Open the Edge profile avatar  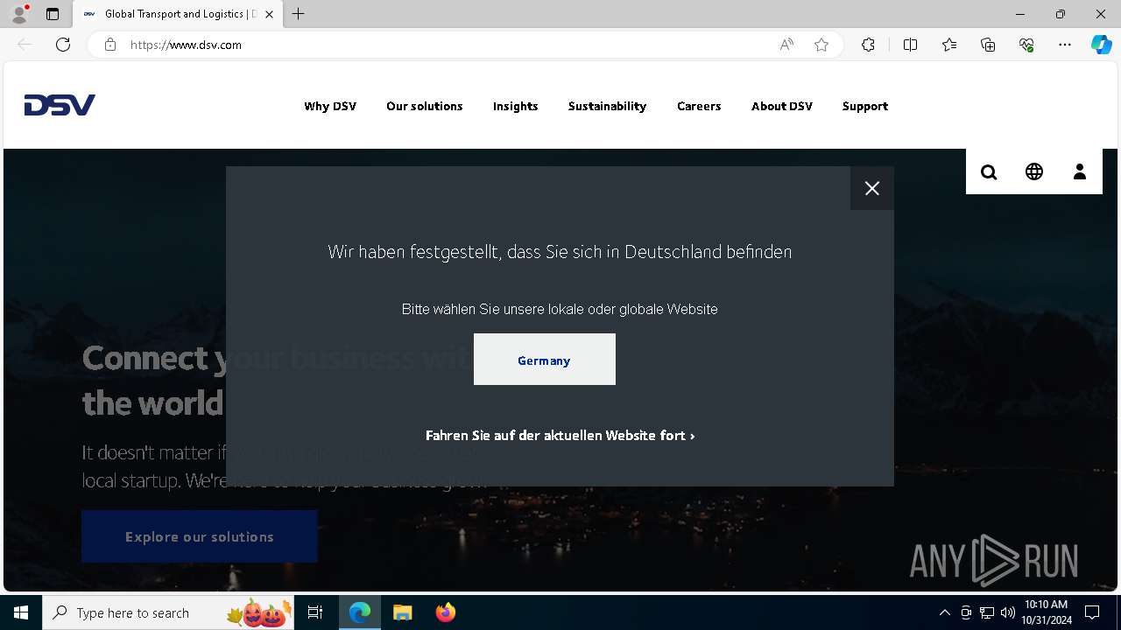click(19, 14)
